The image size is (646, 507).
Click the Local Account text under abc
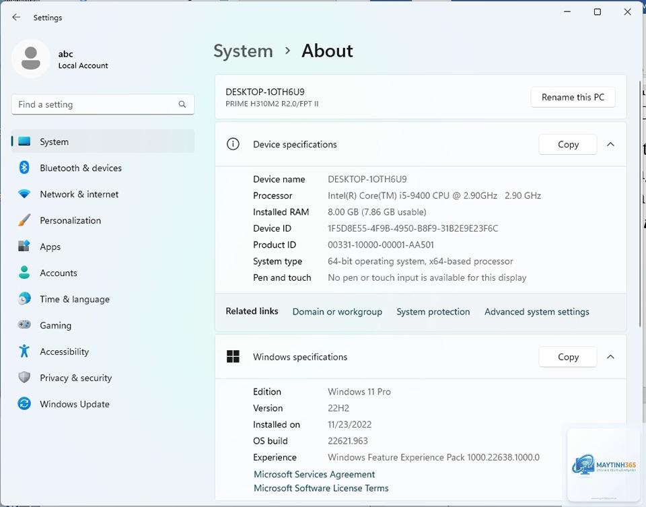83,65
